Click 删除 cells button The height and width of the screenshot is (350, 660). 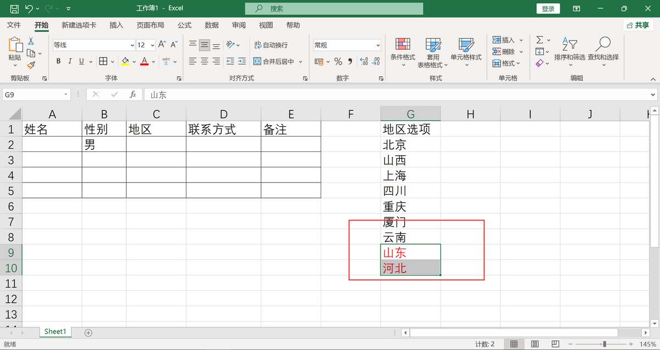(x=504, y=52)
